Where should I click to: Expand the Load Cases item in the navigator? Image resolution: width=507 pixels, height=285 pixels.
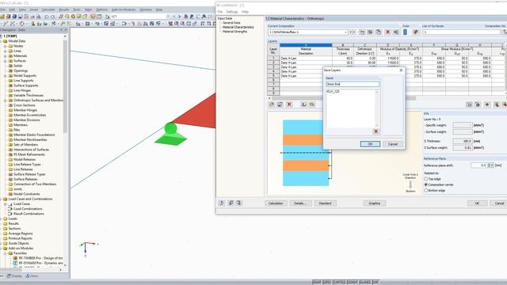pyautogui.click(x=6, y=204)
